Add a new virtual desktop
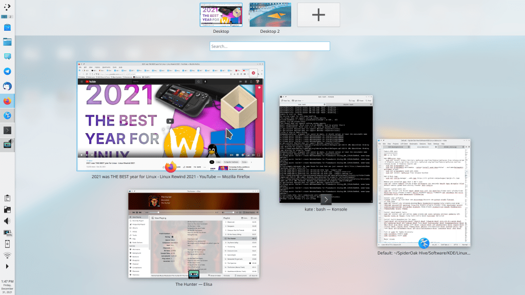525x295 pixels. (318, 15)
